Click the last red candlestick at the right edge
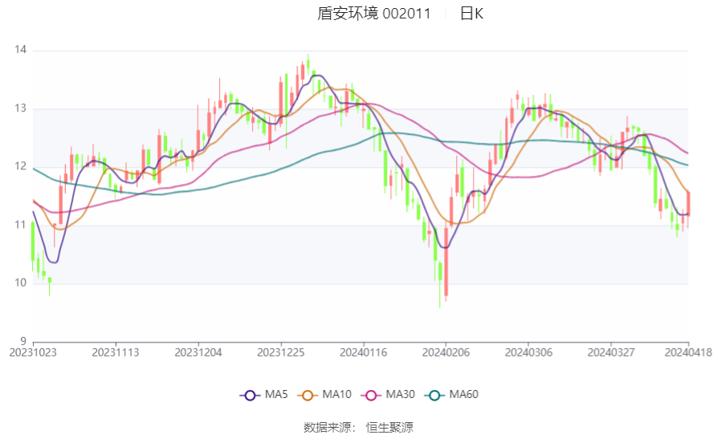Image resolution: width=717 pixels, height=435 pixels. pos(688,204)
